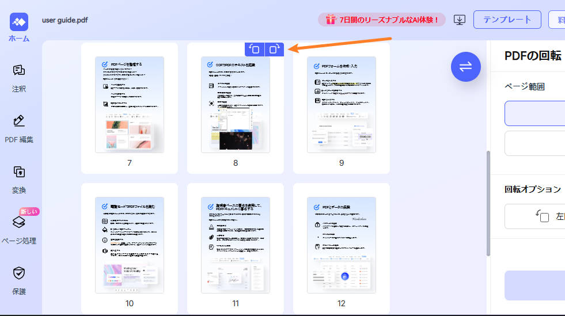The image size is (565, 316).
Task: Click the large apply button at panel bottom
Action: click(x=534, y=285)
